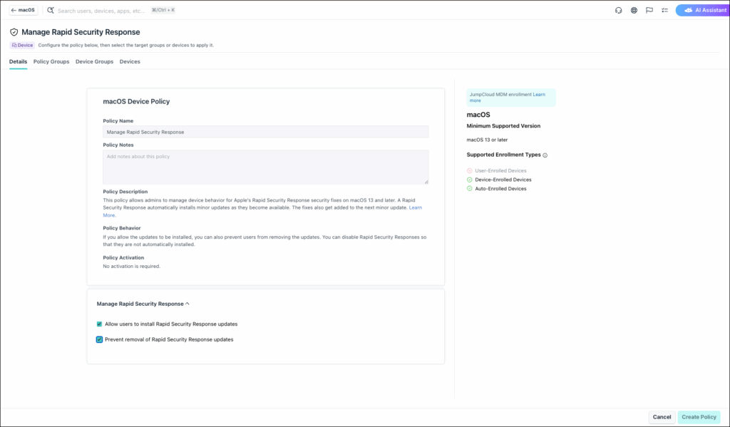
Task: Click the Supported Enrollment Types info icon
Action: tap(545, 155)
